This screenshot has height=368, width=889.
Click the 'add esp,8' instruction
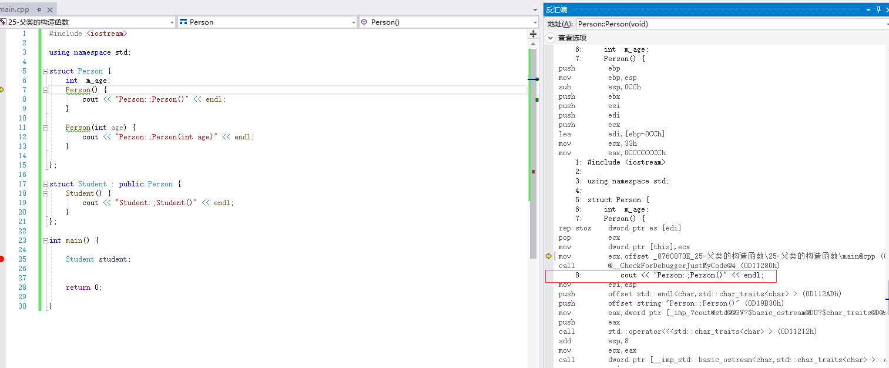click(593, 341)
